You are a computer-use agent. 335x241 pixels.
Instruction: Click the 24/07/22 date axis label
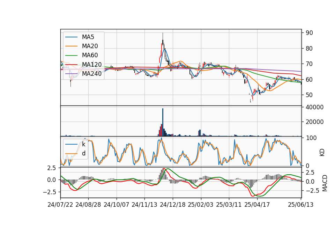(x=60, y=205)
